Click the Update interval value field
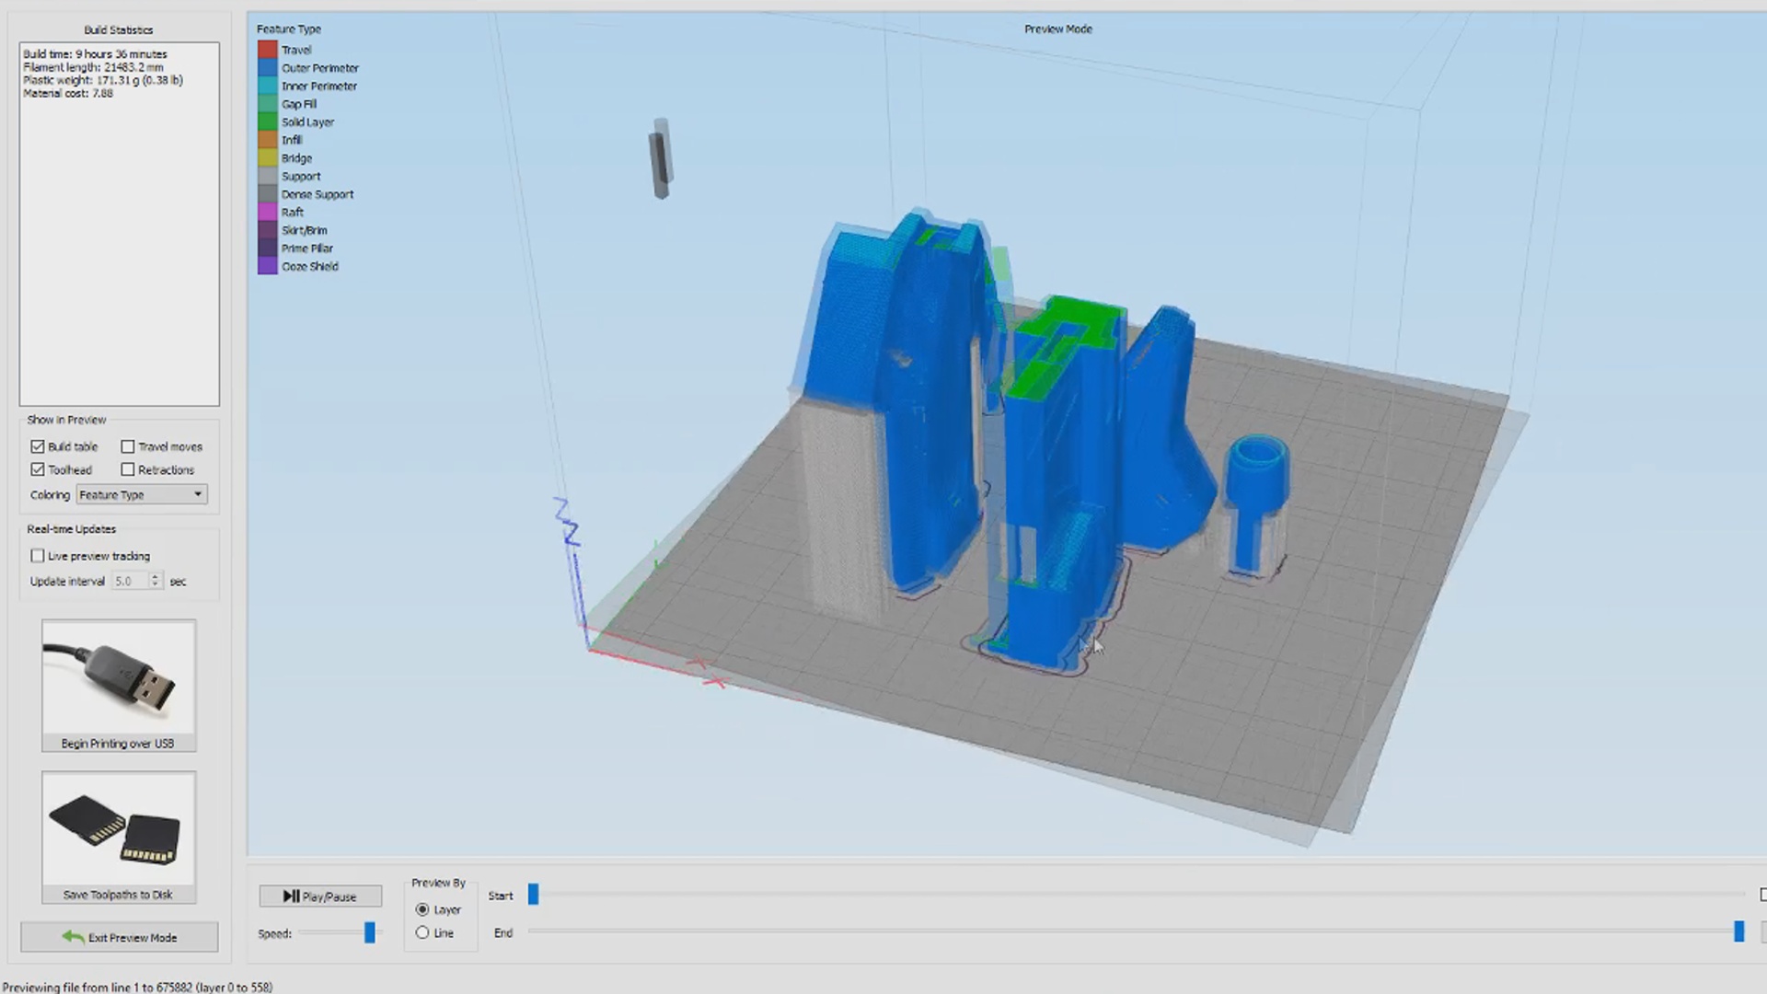The height and width of the screenshot is (994, 1767). [130, 581]
